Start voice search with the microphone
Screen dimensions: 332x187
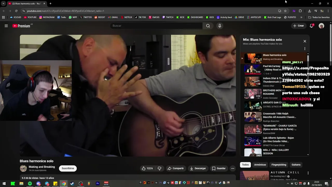[220, 26]
